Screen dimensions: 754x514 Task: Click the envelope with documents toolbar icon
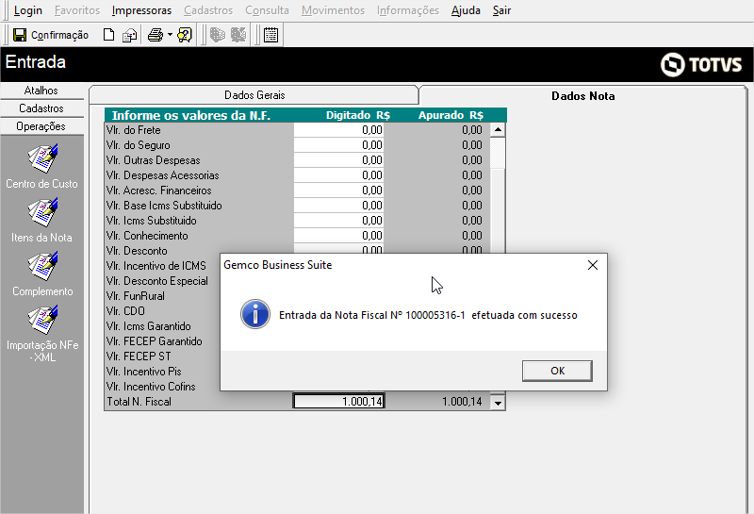[129, 35]
